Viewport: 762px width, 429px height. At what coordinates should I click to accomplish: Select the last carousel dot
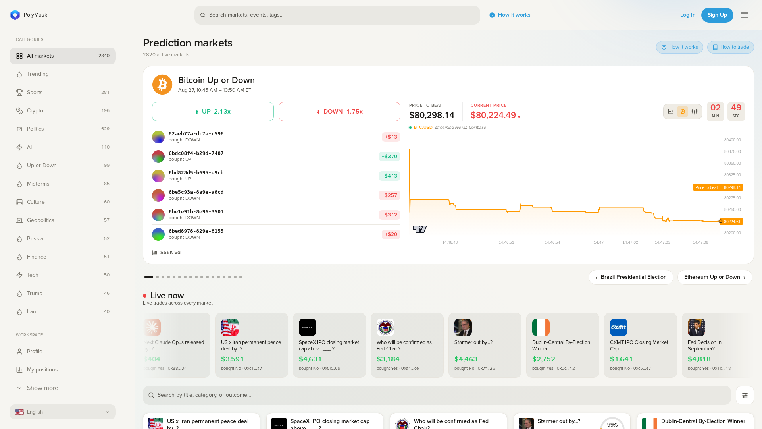pyautogui.click(x=241, y=277)
